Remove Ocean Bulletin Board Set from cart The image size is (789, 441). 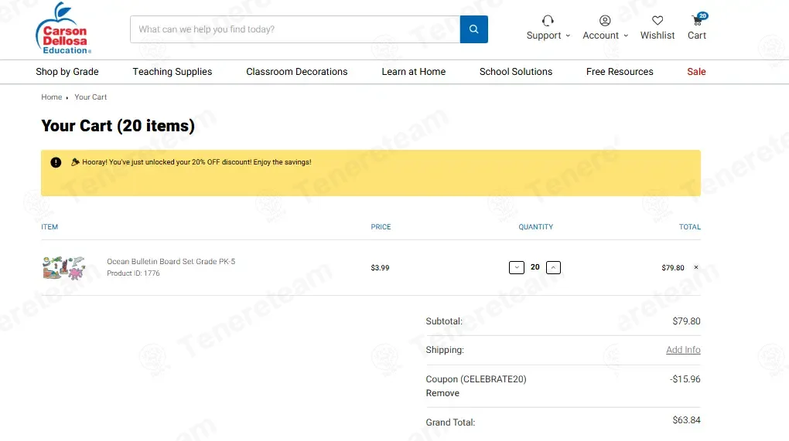point(696,267)
